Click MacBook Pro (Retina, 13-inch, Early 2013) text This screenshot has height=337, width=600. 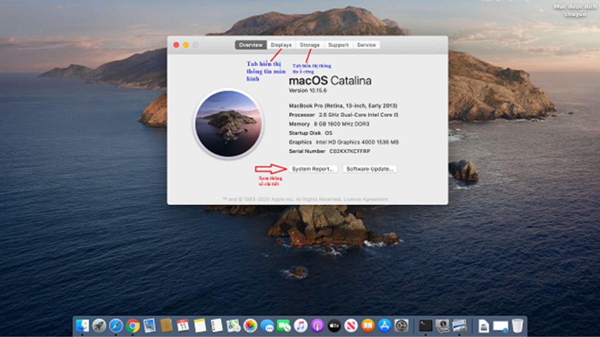tap(343, 106)
